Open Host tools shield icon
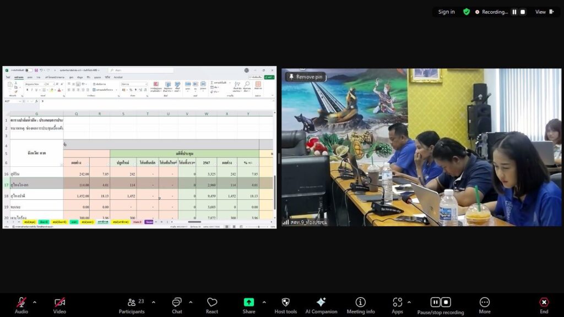The height and width of the screenshot is (317, 564). click(285, 303)
